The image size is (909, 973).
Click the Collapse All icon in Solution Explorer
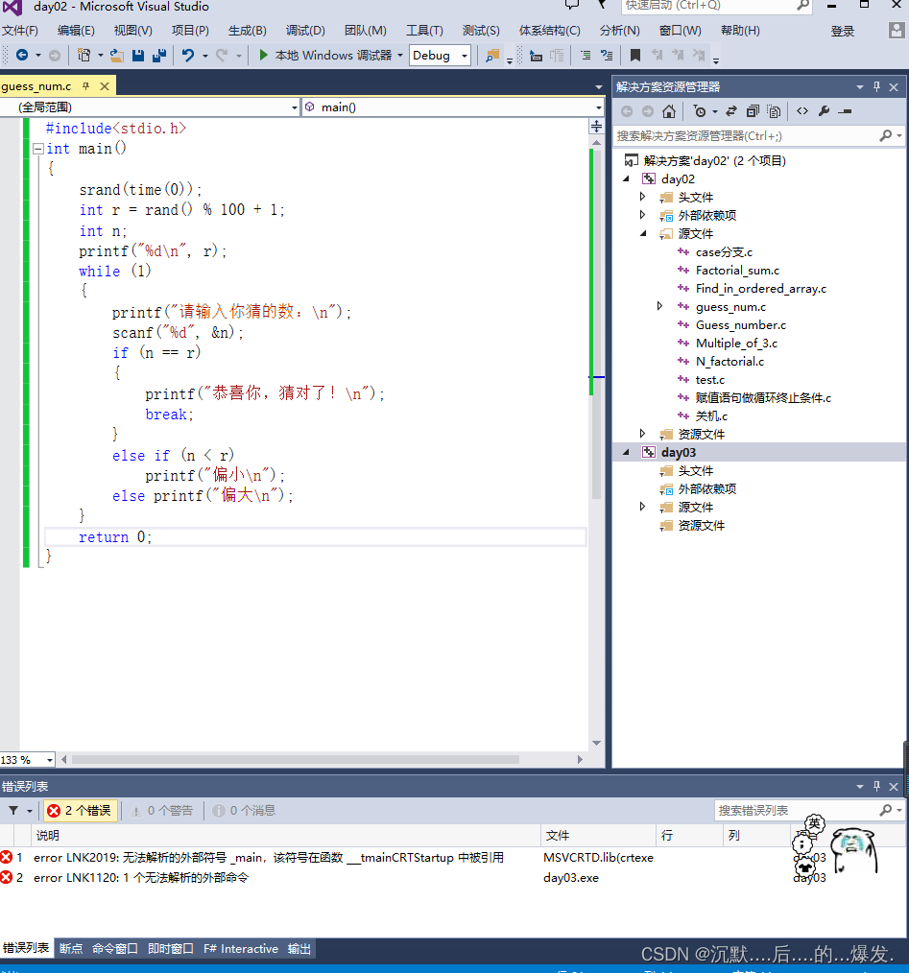(x=752, y=111)
